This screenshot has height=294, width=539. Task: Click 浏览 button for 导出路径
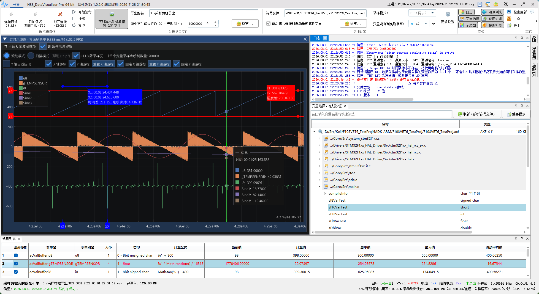tap(245, 24)
